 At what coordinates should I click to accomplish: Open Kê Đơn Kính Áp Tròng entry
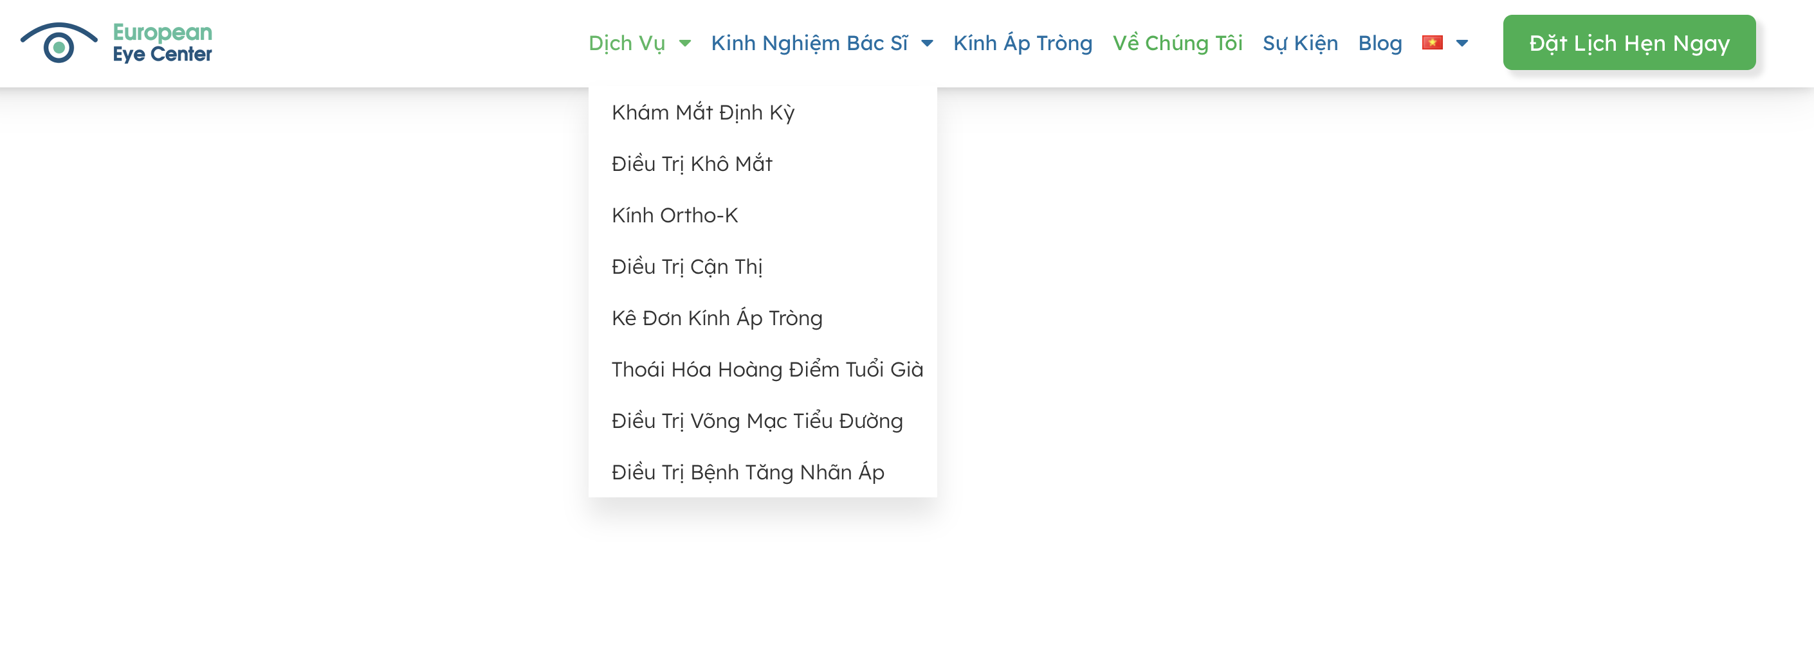(x=717, y=318)
